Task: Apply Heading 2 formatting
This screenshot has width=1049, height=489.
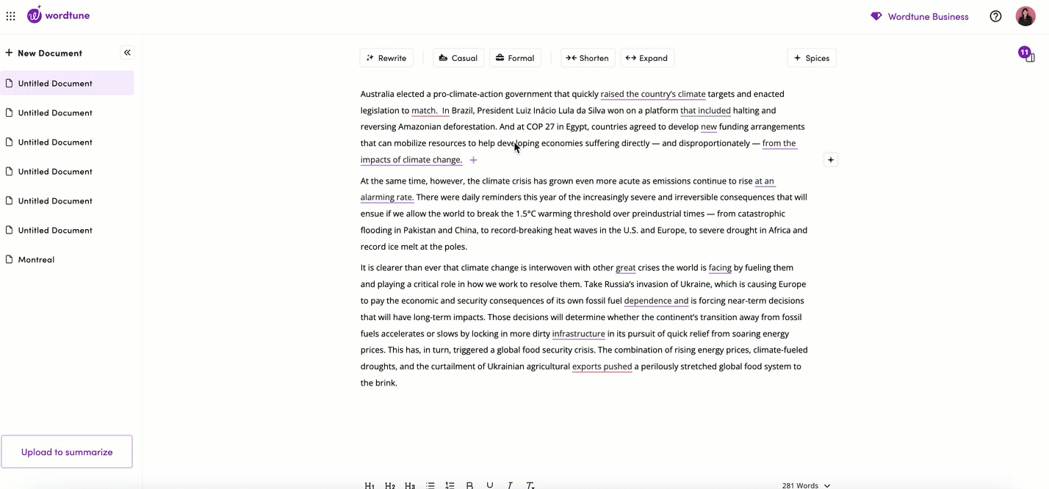Action: pyautogui.click(x=390, y=485)
